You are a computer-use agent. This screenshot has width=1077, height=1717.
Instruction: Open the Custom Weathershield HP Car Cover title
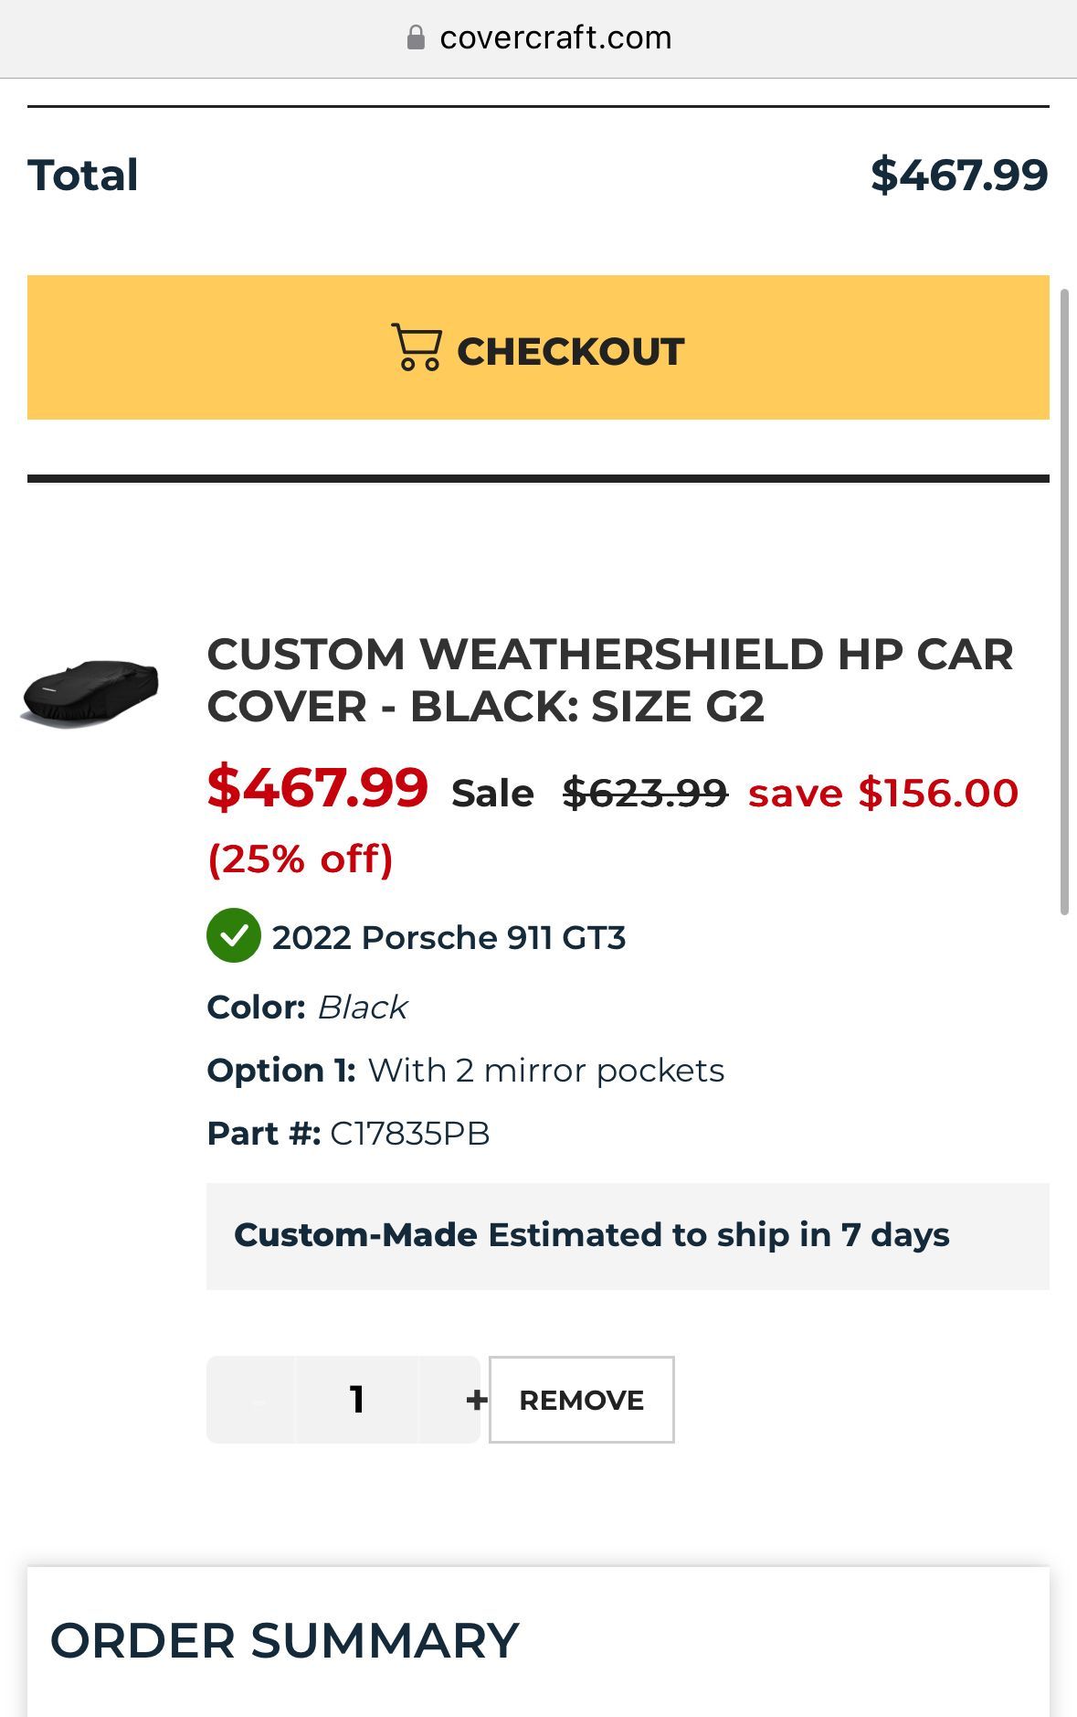609,680
